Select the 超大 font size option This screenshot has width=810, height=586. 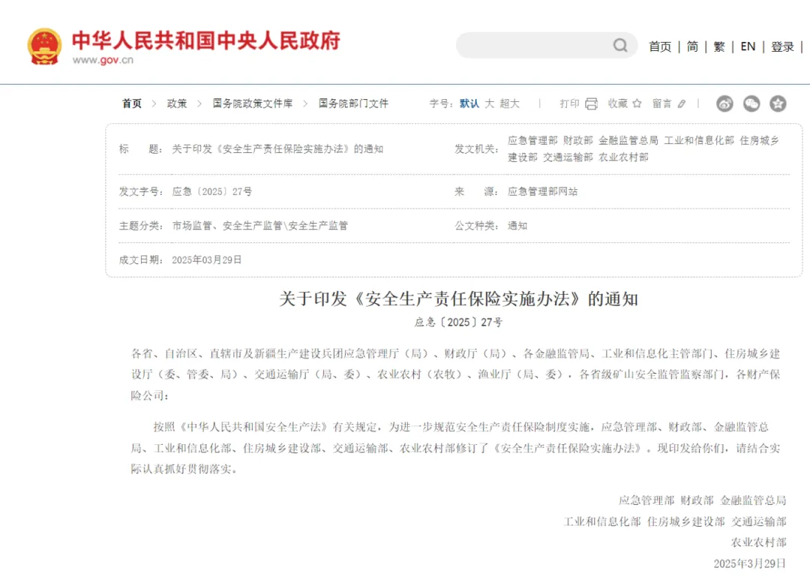pos(508,104)
